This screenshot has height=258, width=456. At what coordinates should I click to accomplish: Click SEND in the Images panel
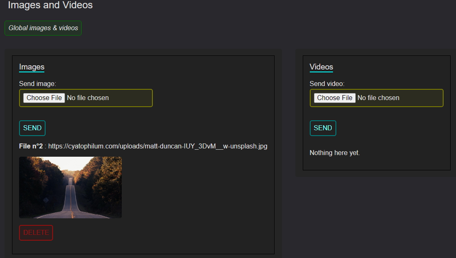pyautogui.click(x=32, y=128)
